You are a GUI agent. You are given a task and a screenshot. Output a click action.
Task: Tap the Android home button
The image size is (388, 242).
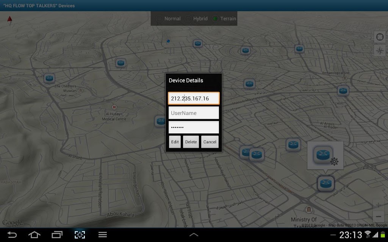click(34, 235)
